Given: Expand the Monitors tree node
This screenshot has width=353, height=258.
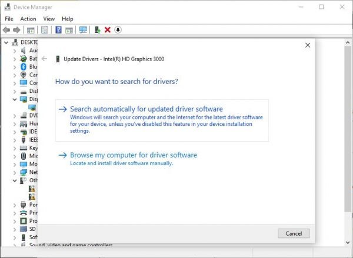Looking at the screenshot, I should (15, 164).
